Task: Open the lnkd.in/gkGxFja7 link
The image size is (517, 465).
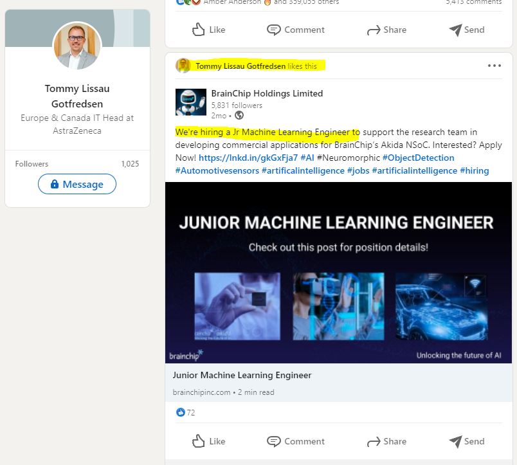Action: pos(248,158)
